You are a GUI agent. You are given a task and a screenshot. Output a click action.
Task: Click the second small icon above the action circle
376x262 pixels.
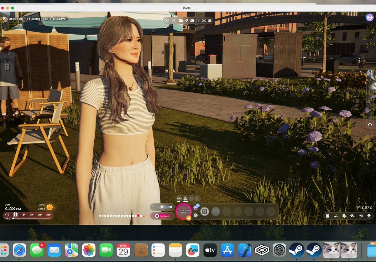coord(185,198)
